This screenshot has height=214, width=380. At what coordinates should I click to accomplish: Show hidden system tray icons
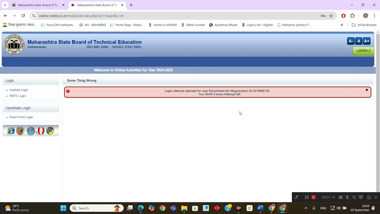coord(306,208)
